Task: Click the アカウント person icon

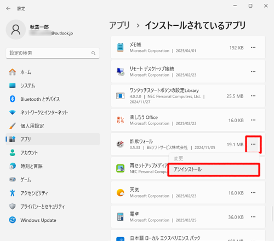Action: [x=13, y=152]
